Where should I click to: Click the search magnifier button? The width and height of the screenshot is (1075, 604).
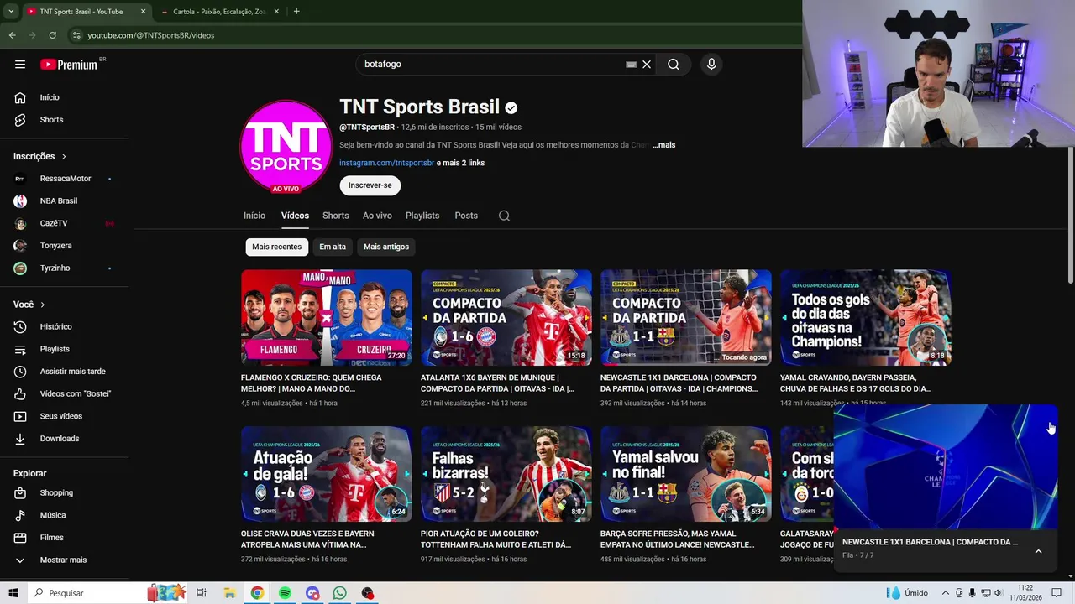[x=674, y=65]
